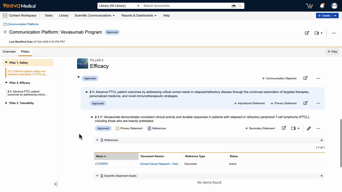Click Efficacy pillar thumbnail image
This screenshot has width=342, height=192.
pyautogui.click(x=83, y=63)
